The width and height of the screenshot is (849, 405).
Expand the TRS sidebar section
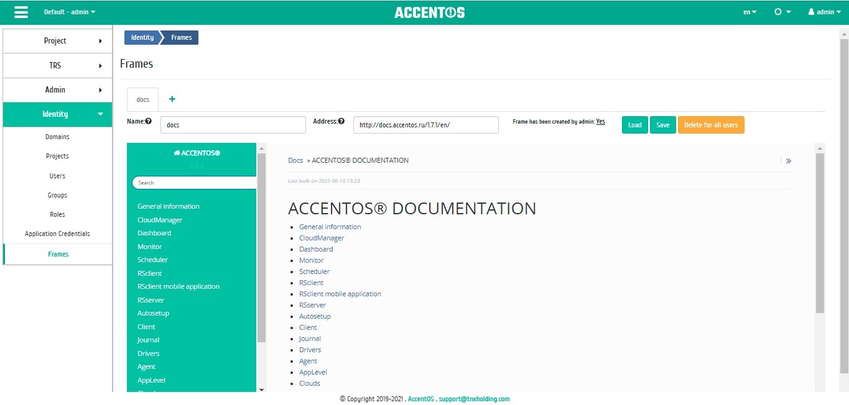(x=57, y=65)
